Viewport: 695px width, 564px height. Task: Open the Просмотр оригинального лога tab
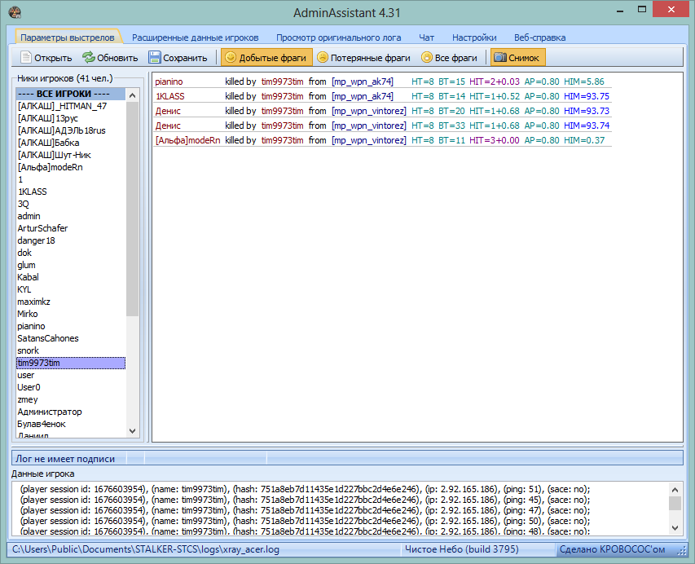(x=339, y=37)
